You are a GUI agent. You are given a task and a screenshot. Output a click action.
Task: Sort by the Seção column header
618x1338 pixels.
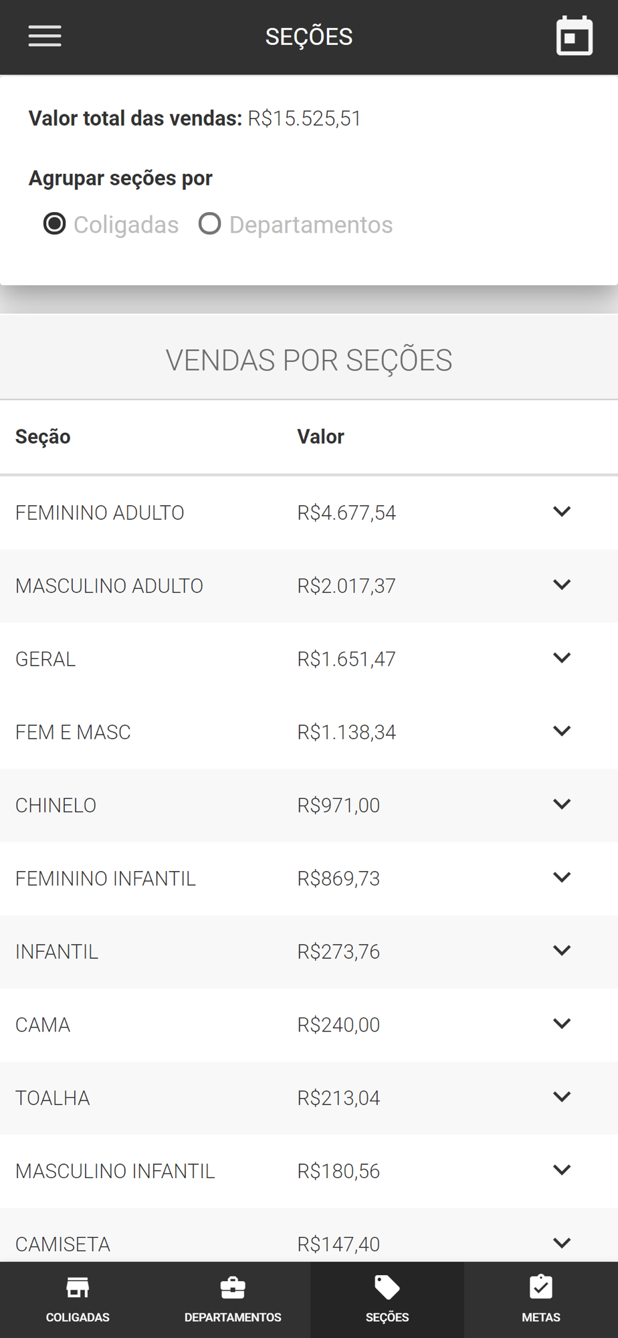tap(43, 437)
